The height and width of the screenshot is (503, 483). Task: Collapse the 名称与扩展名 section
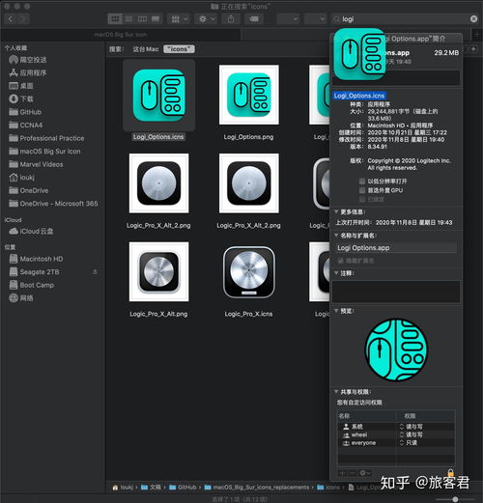point(336,236)
